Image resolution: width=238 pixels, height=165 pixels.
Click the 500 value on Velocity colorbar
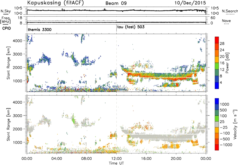click(x=223, y=110)
